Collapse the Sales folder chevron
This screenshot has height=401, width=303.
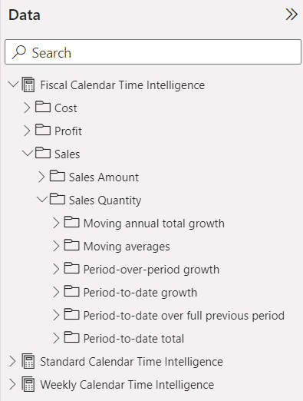tap(28, 153)
